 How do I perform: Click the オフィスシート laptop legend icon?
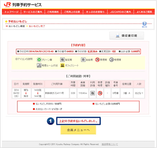[62, 65]
